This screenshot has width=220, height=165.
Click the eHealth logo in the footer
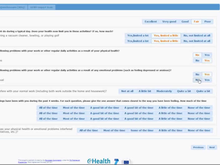point(99,161)
